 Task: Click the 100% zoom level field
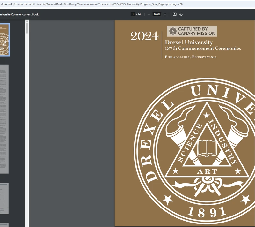[x=157, y=14]
